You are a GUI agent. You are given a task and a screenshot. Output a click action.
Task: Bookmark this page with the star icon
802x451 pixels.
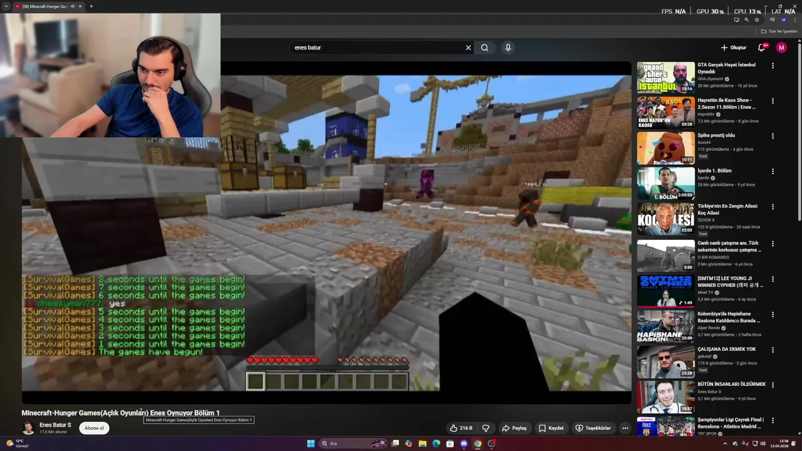[757, 20]
